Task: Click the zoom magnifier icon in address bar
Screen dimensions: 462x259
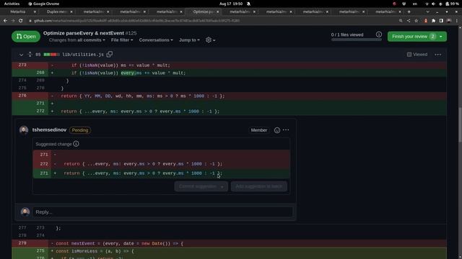Action: click(x=401, y=21)
